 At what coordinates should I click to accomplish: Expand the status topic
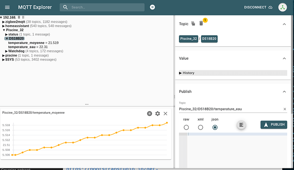point(6,35)
